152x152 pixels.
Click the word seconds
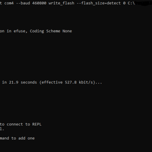point(29,82)
